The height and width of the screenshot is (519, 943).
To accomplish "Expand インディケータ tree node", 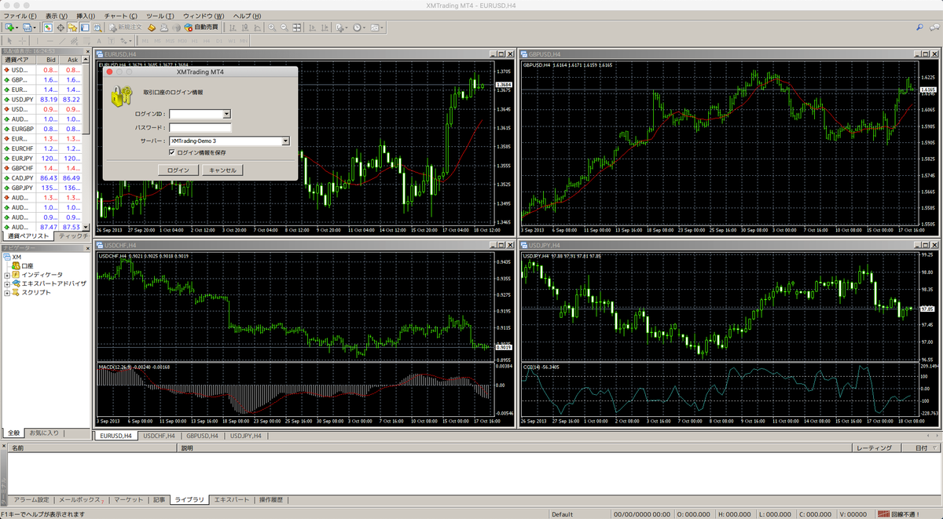I will point(7,275).
